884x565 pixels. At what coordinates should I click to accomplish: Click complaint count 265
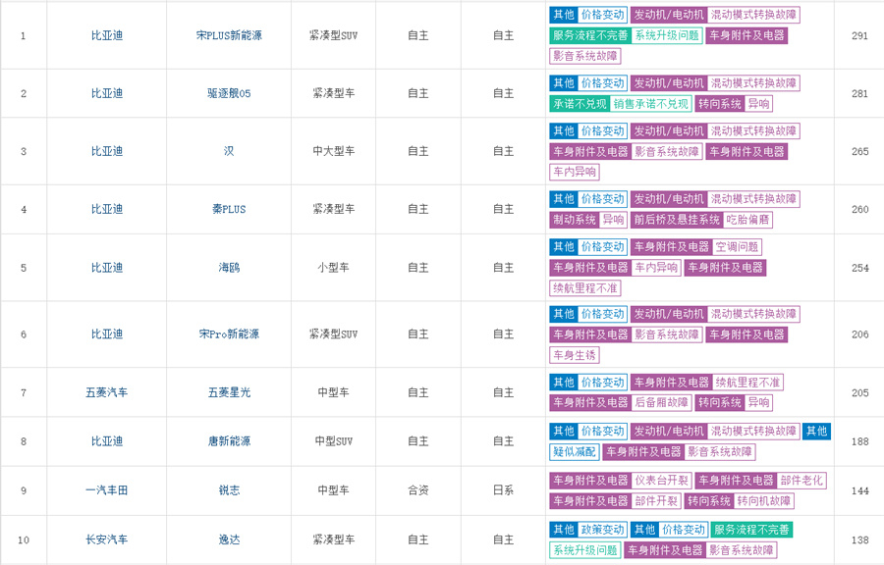click(859, 151)
